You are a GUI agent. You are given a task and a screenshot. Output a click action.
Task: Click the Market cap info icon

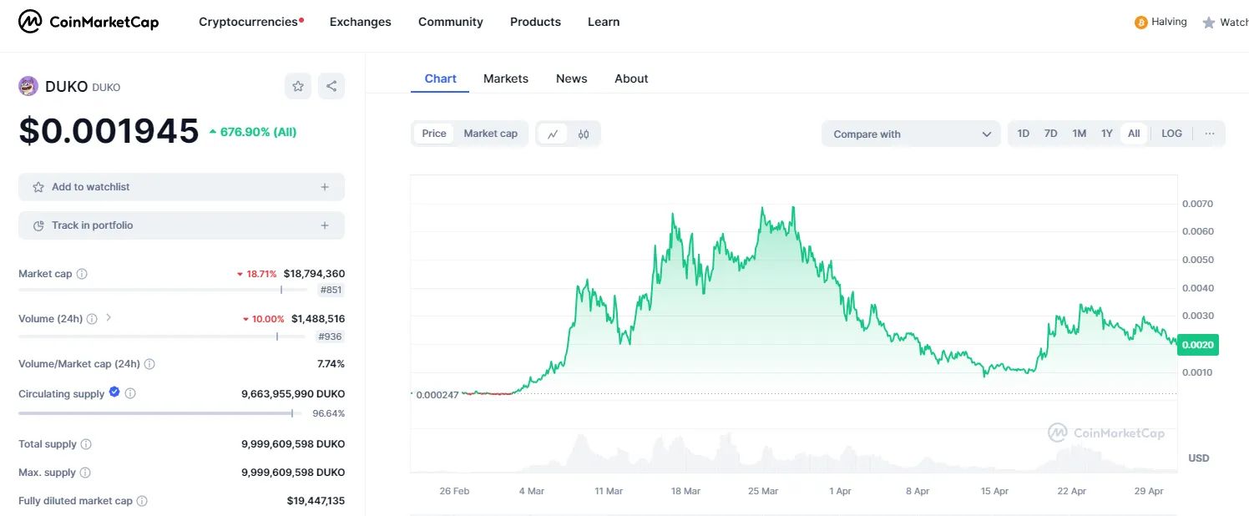click(x=82, y=274)
